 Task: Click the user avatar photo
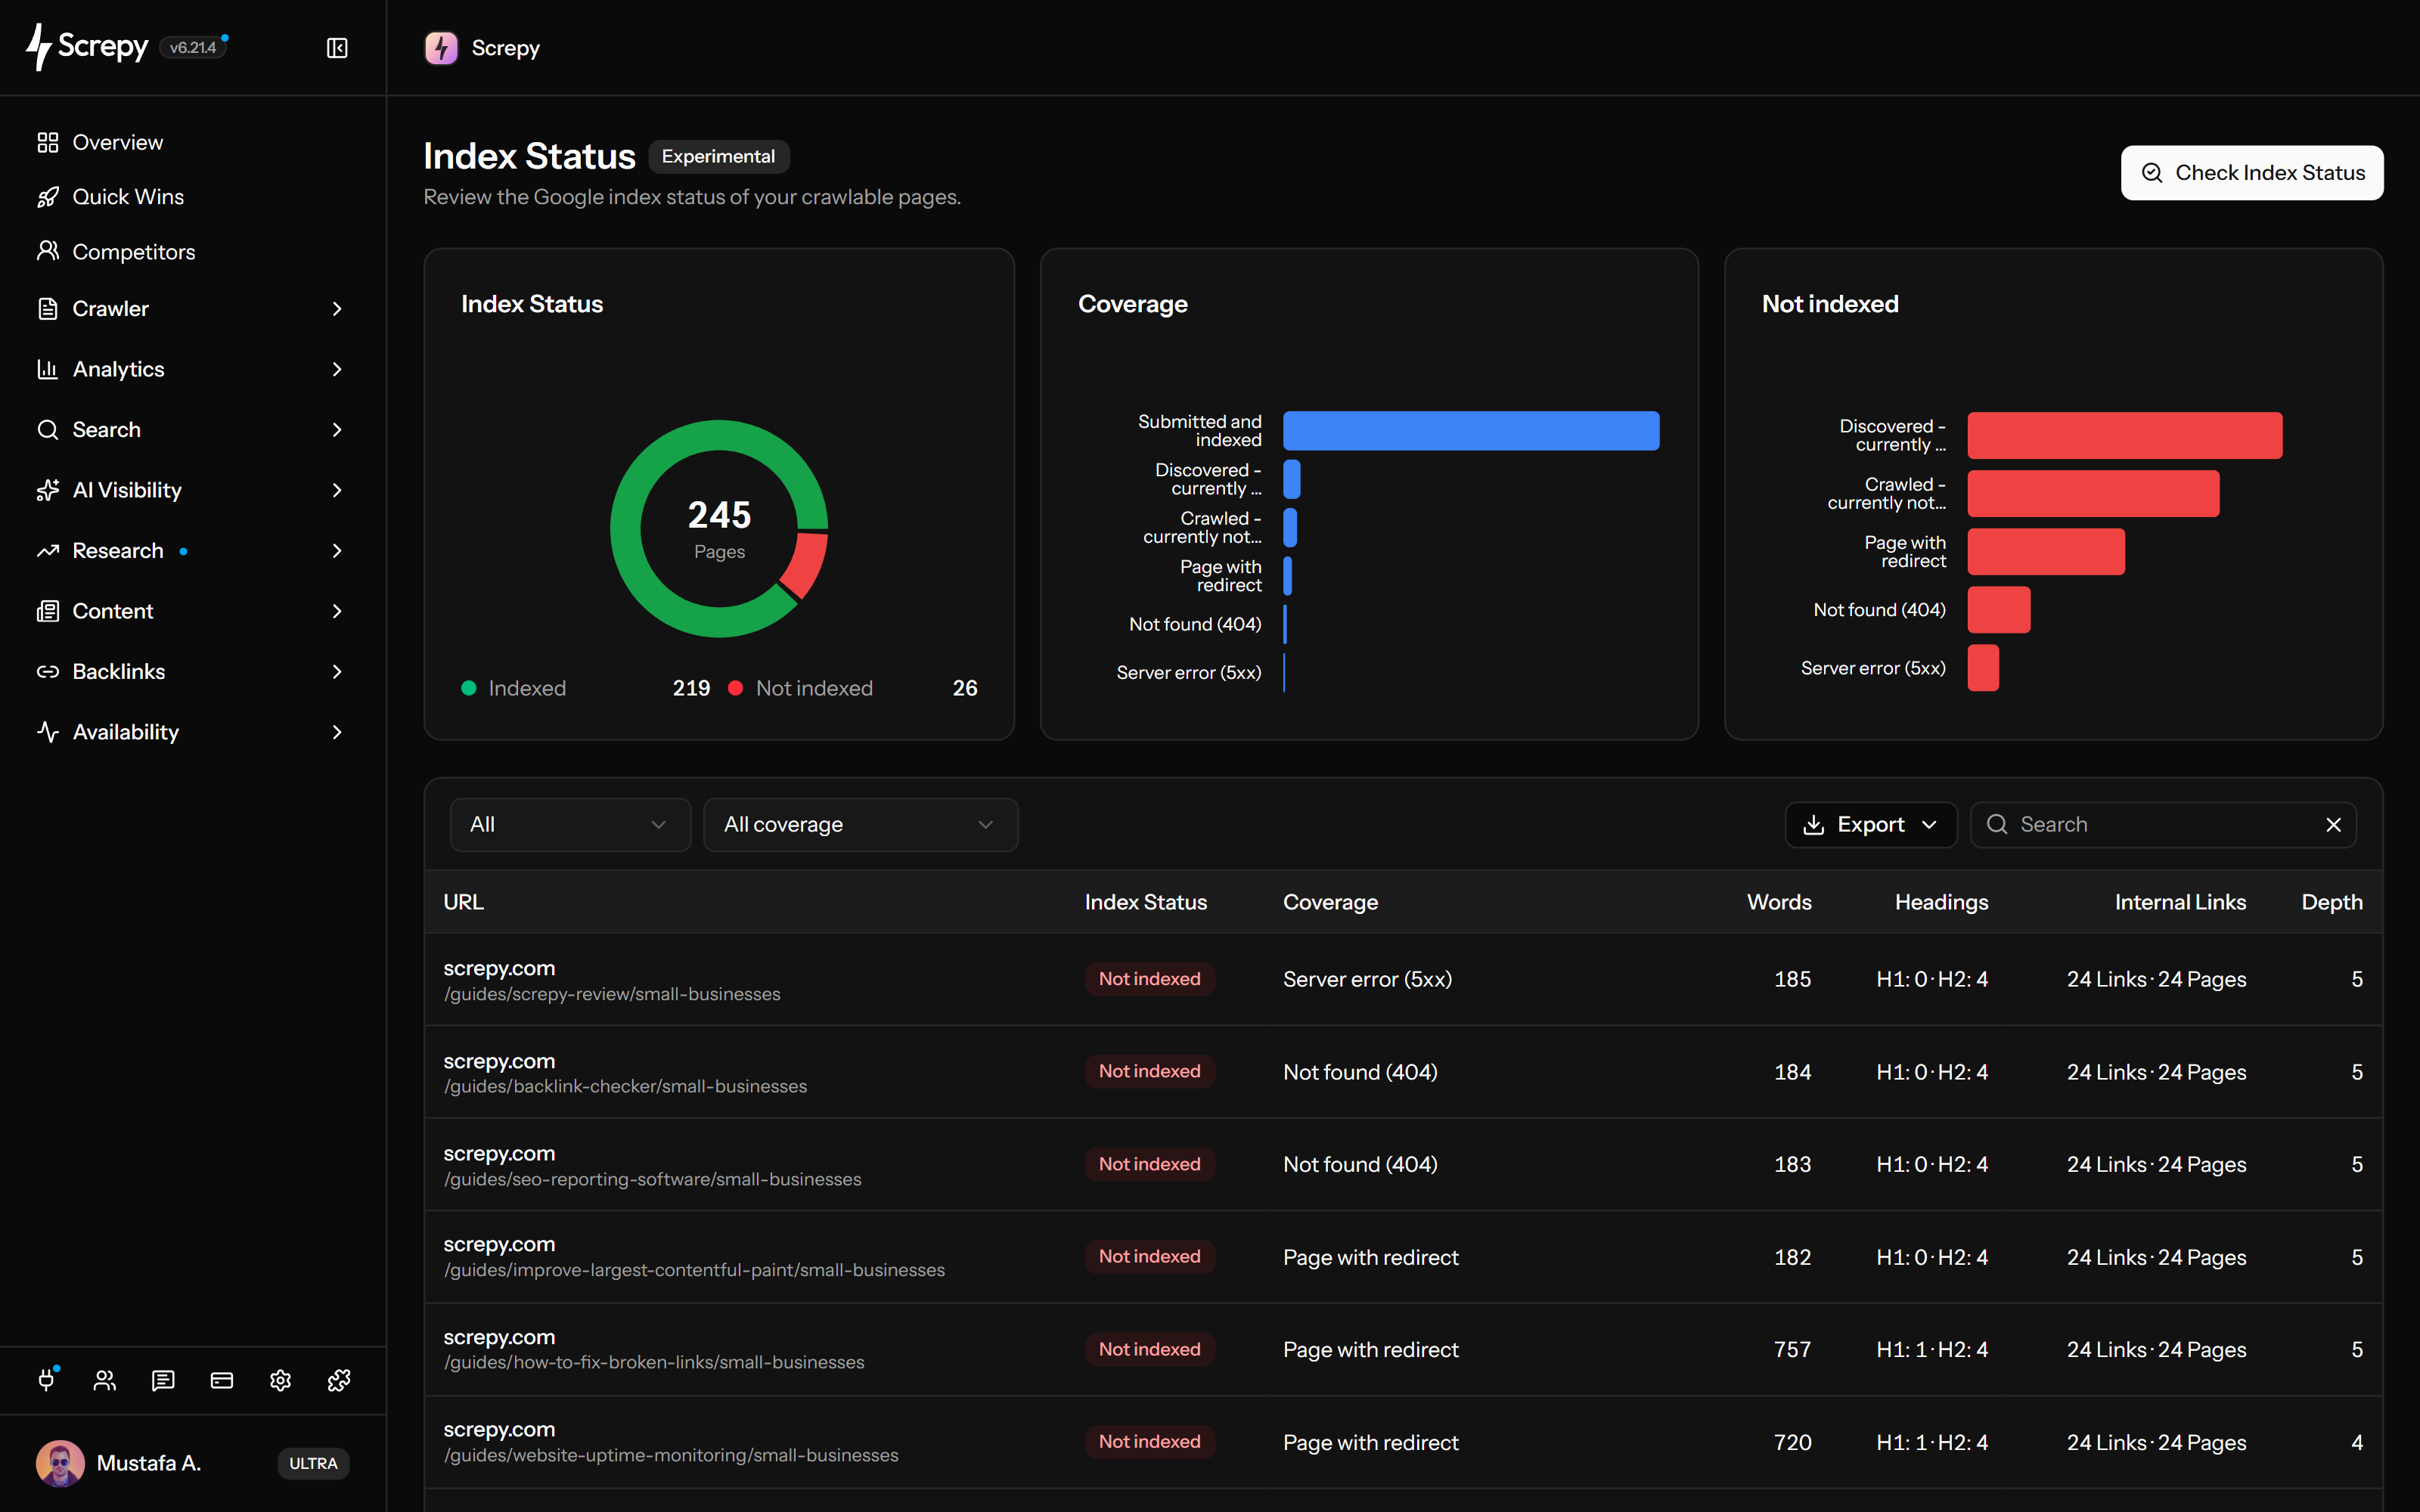click(x=60, y=1463)
